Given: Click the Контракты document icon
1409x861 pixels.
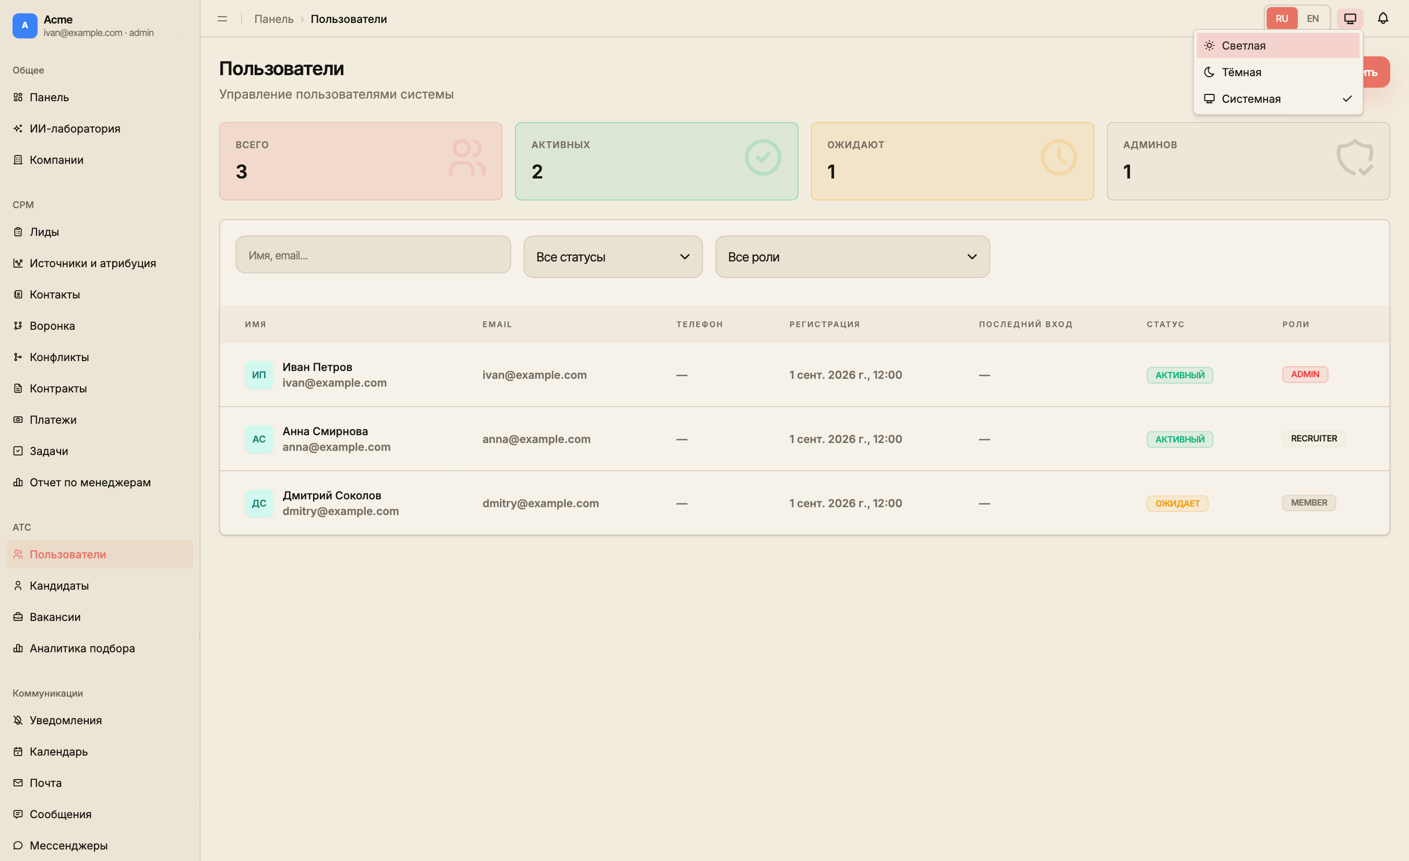Looking at the screenshot, I should point(18,389).
